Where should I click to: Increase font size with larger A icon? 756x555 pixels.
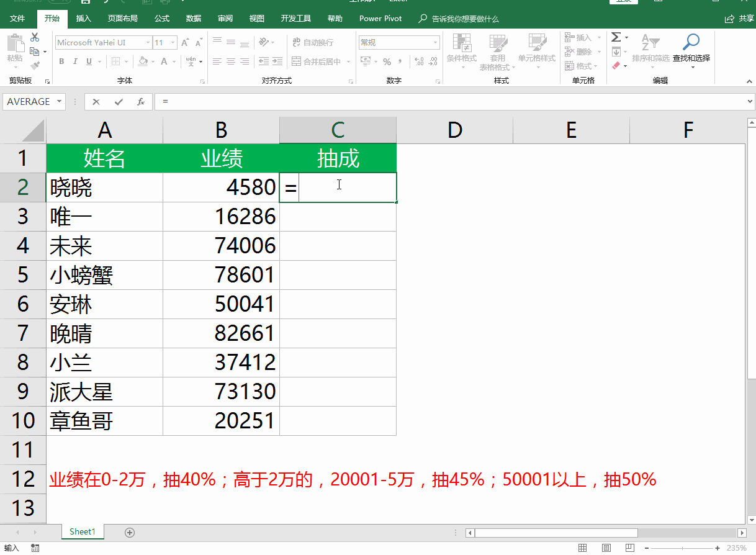[x=186, y=43]
